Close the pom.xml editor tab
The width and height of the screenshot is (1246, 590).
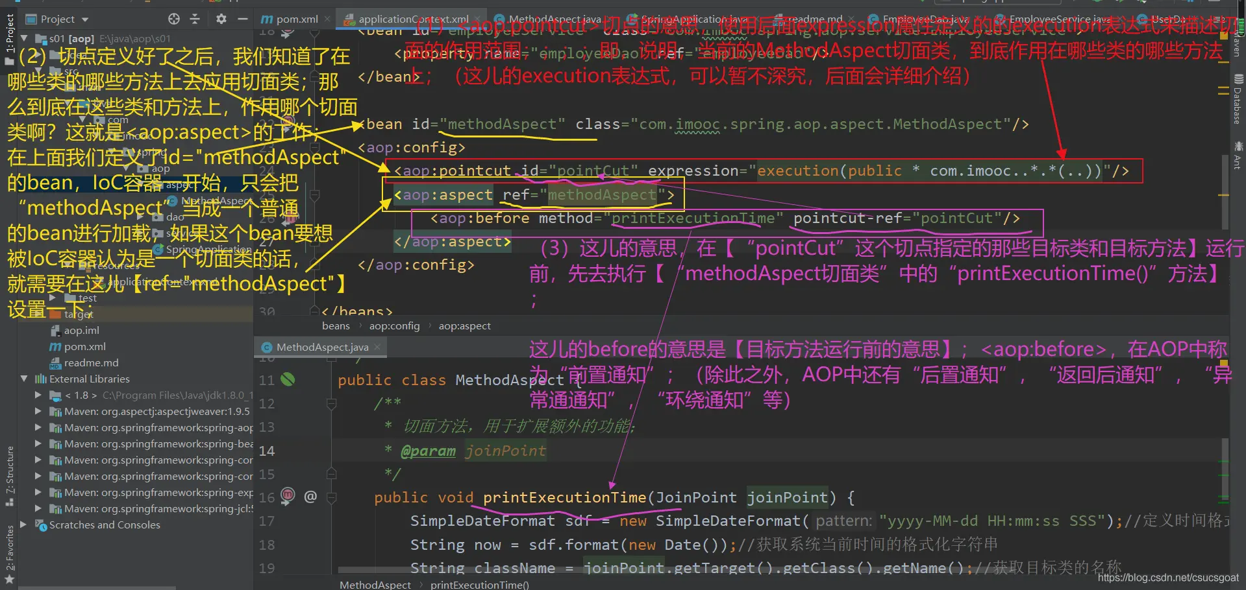coord(327,19)
